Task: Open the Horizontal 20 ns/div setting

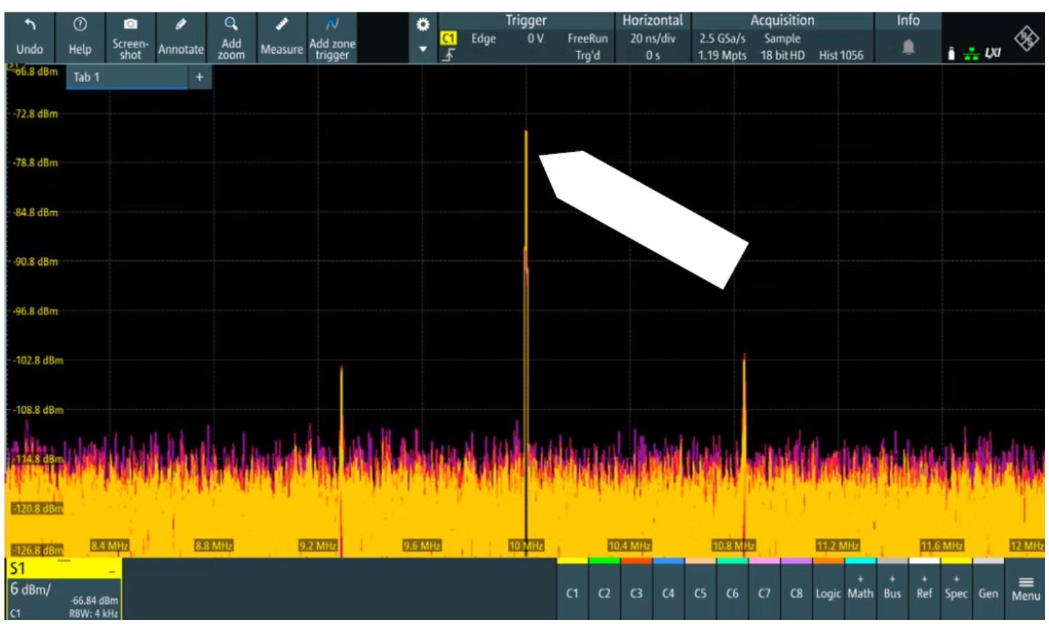Action: [x=652, y=39]
